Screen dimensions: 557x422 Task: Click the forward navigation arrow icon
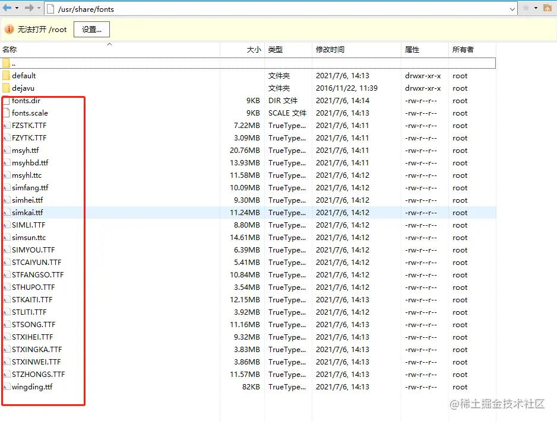click(x=29, y=8)
